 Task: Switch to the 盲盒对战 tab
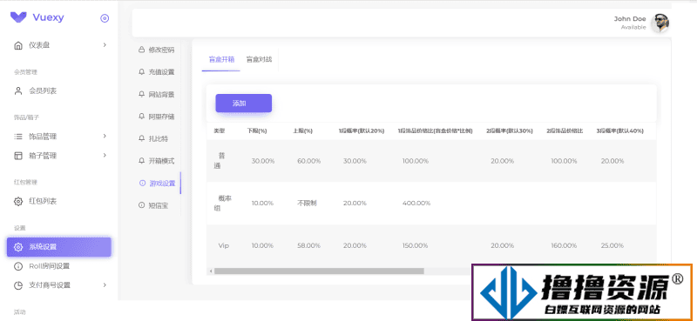click(x=259, y=59)
